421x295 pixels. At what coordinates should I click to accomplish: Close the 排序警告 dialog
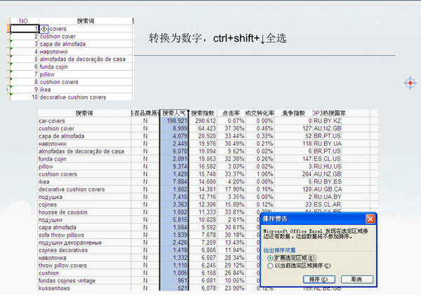click(370, 219)
